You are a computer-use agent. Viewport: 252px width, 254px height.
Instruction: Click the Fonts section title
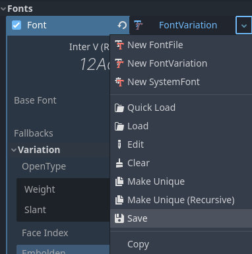pos(20,9)
